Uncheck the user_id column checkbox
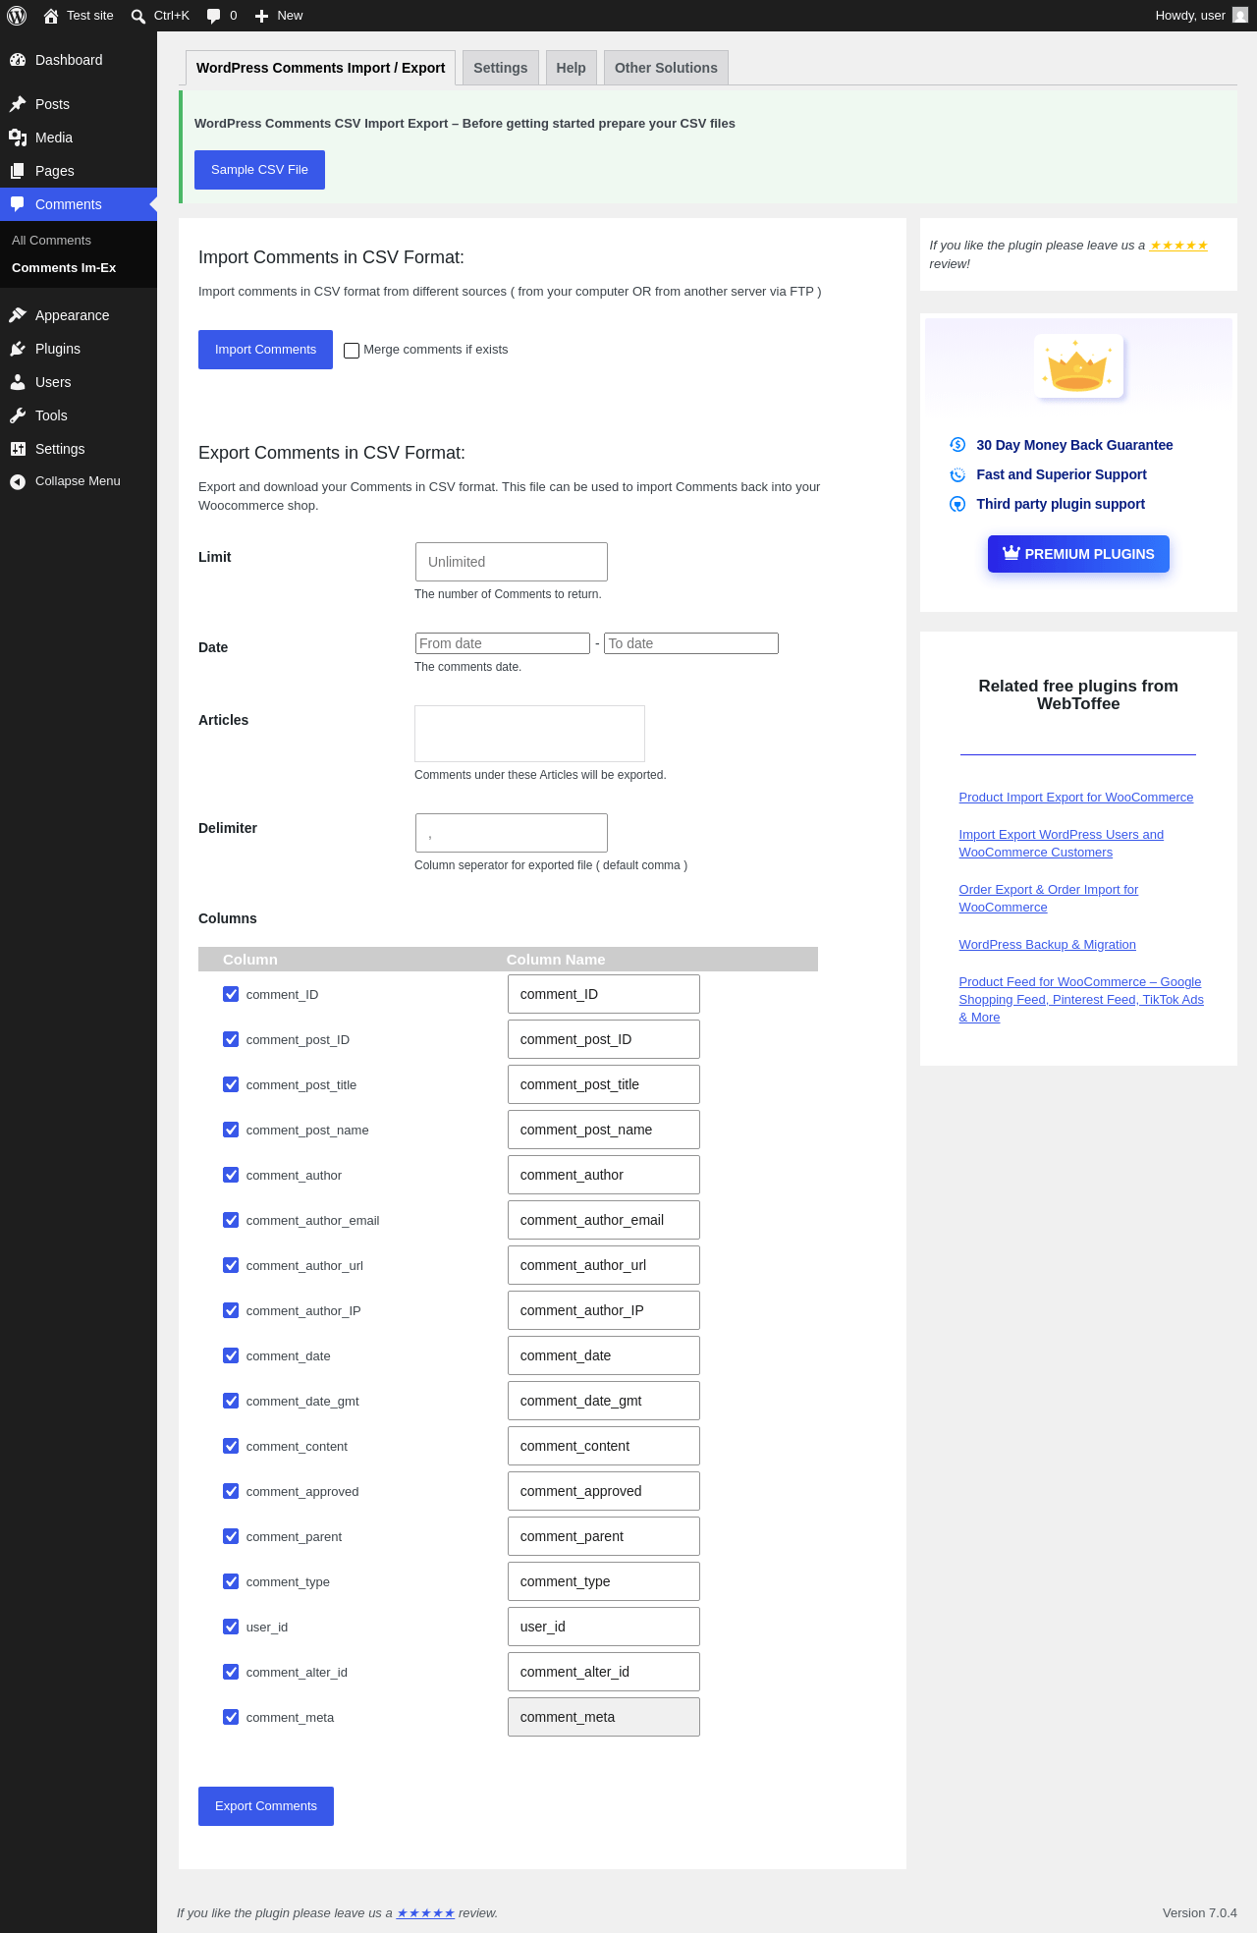 click(231, 1627)
